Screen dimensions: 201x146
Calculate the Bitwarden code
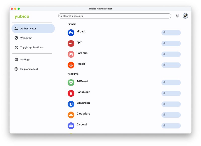coord(171,104)
